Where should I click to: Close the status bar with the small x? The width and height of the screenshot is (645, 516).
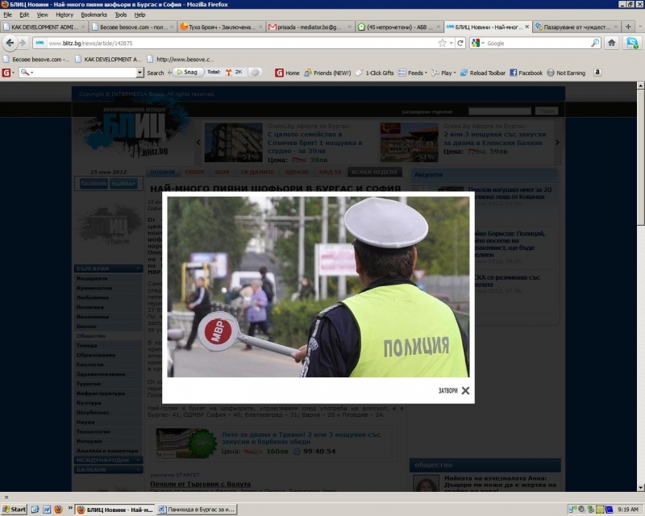6,497
